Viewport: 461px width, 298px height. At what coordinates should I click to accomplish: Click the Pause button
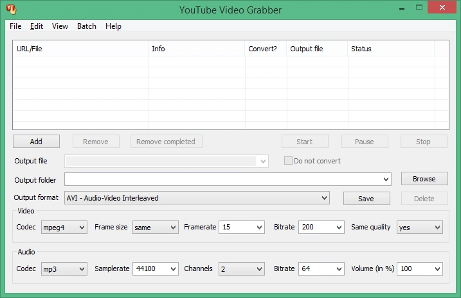tap(365, 142)
